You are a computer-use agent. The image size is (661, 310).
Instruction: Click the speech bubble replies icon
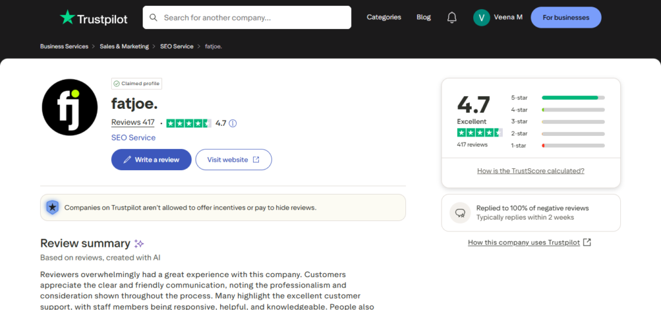(460, 213)
